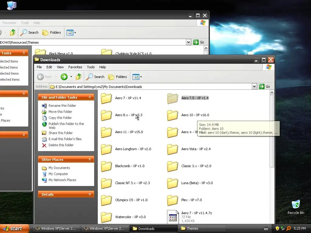Click Share this folder
This screenshot has height=233, width=311.
(60, 133)
